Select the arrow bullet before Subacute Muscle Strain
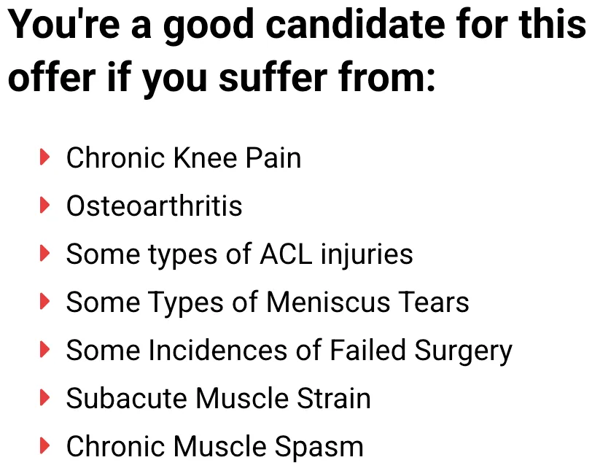 [x=44, y=398]
